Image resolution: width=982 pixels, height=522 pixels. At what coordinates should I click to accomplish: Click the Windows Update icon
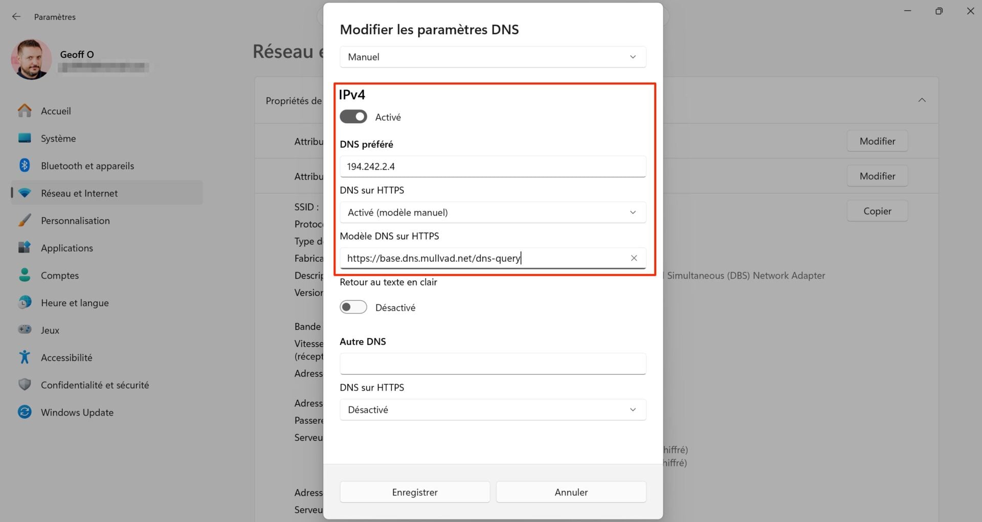[x=25, y=412]
